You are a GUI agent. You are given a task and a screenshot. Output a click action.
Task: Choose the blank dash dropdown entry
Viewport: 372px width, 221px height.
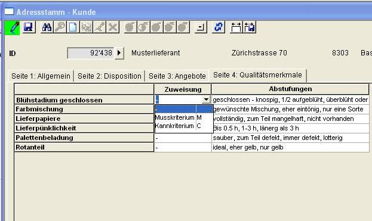point(184,109)
